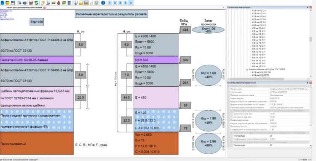Screen dimensions: 316x161
Task: Click the blue-red striped layer icon
Action: [86, 3]
